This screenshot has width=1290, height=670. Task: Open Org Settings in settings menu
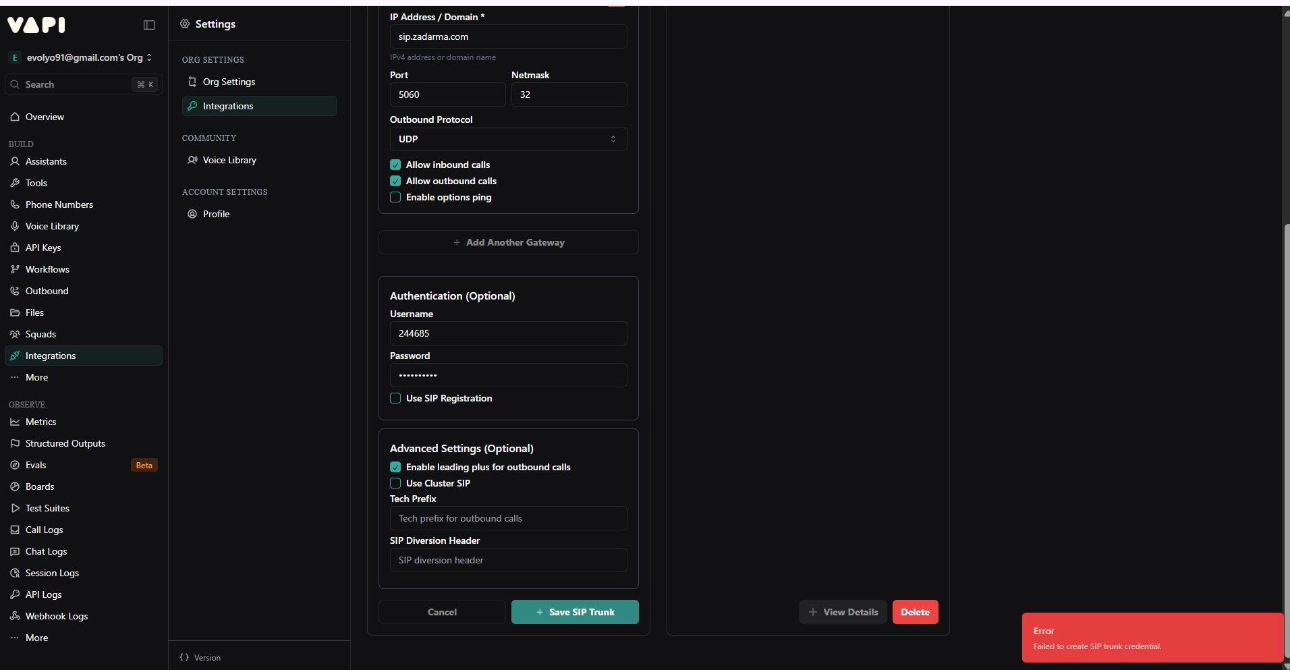coord(259,82)
